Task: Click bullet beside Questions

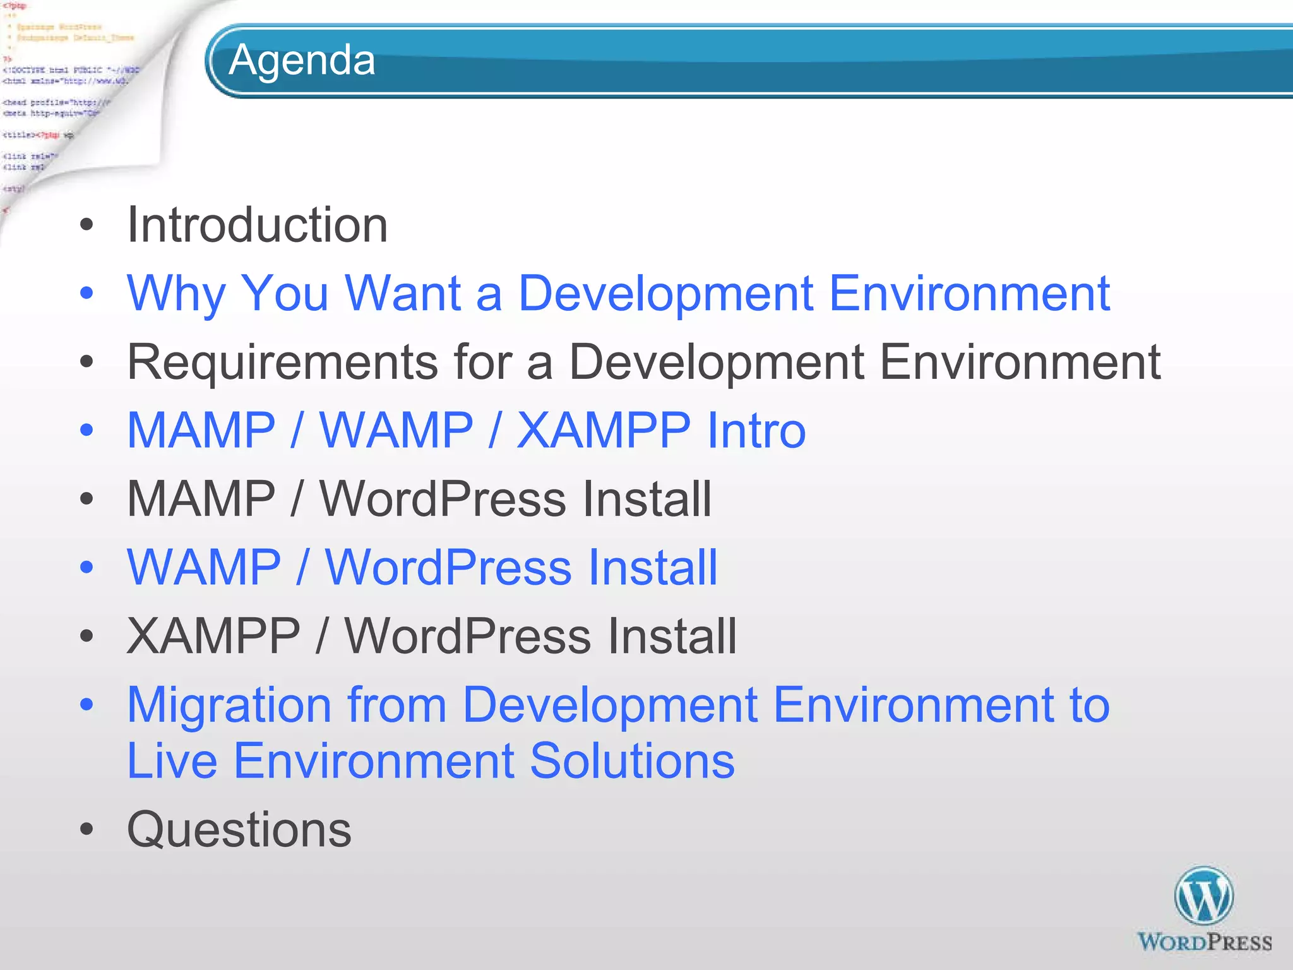Action: pos(87,829)
